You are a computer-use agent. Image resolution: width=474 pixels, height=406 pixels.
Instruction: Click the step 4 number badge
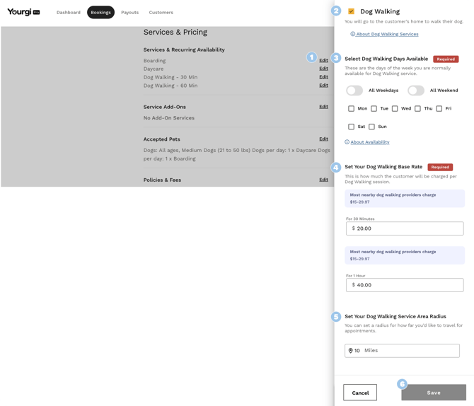coord(336,168)
